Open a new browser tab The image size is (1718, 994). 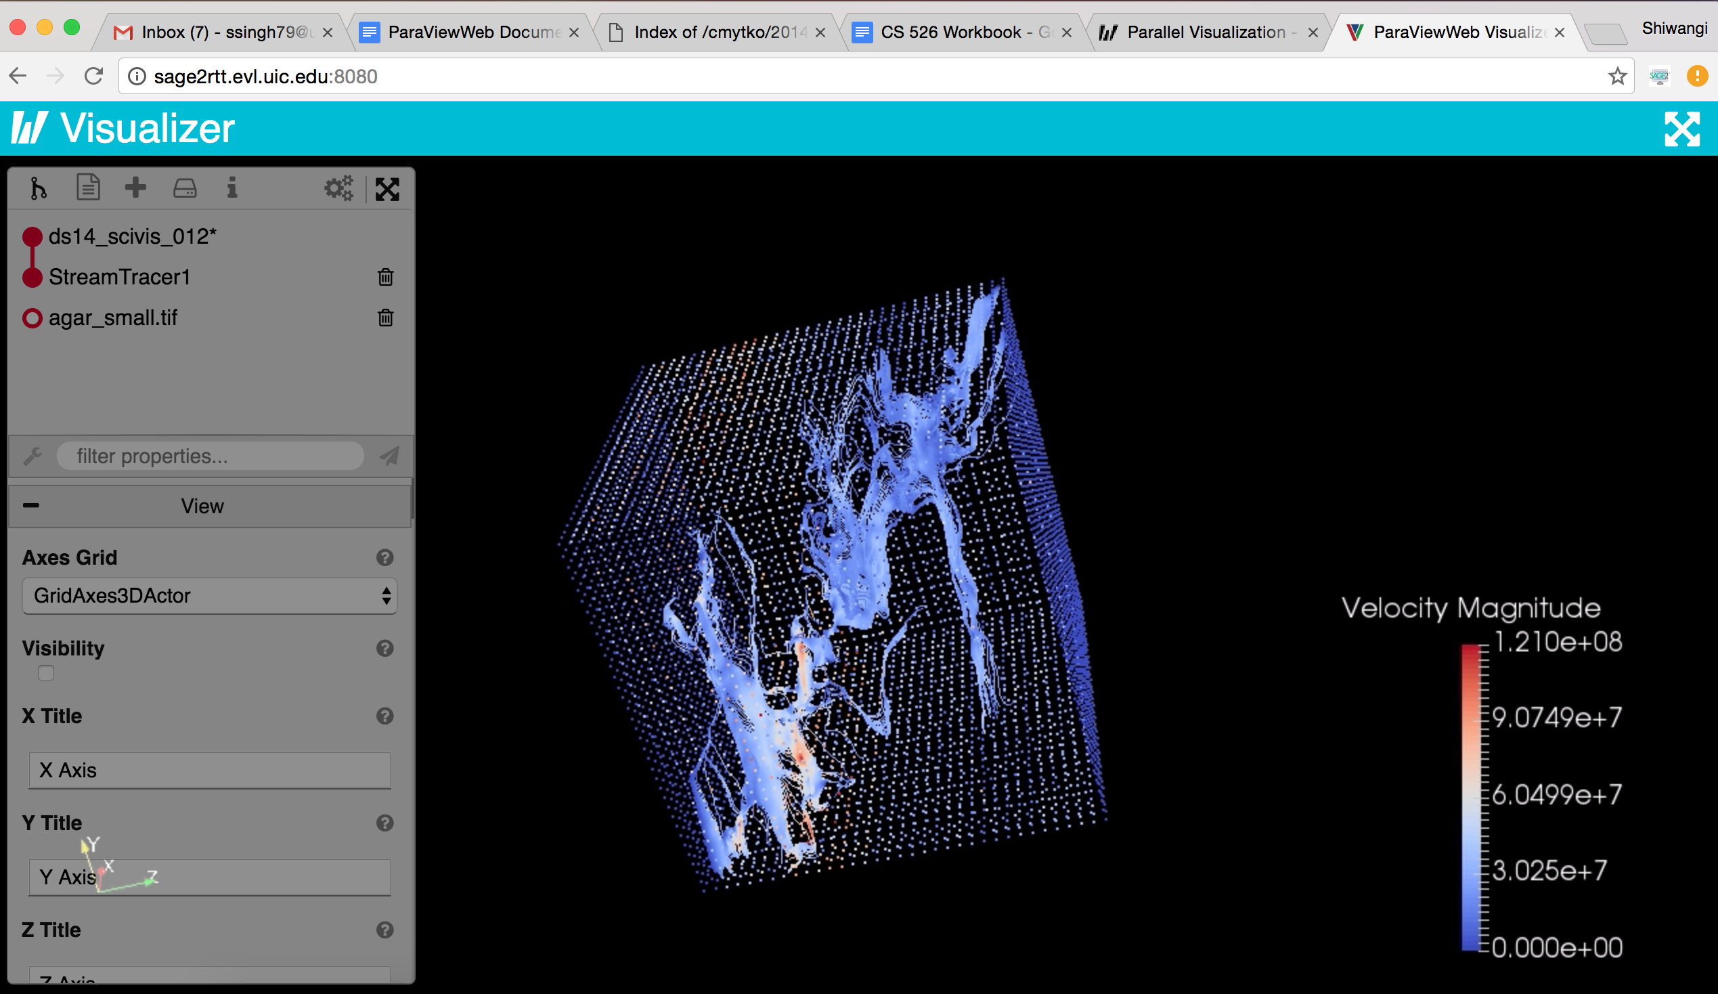tap(1606, 33)
